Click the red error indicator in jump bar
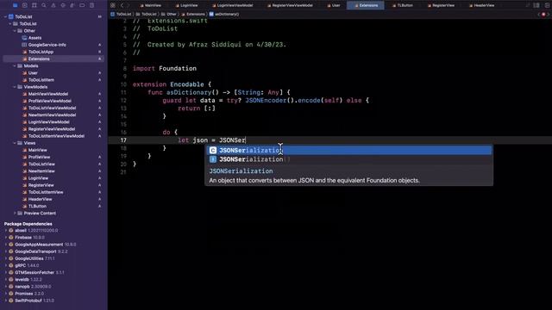Screen dimensions: 552x310 tap(543, 15)
